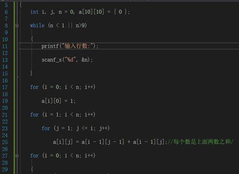Screen dimensions: 239x174
Task: Collapse the while loop block at line 8
Action: coord(17,26)
